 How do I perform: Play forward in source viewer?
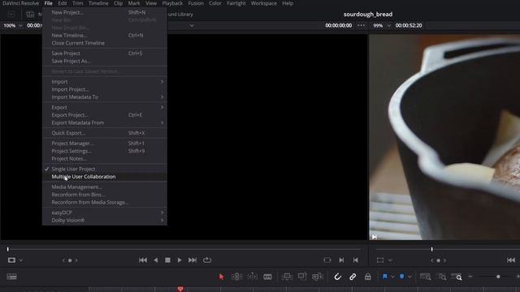(180, 260)
